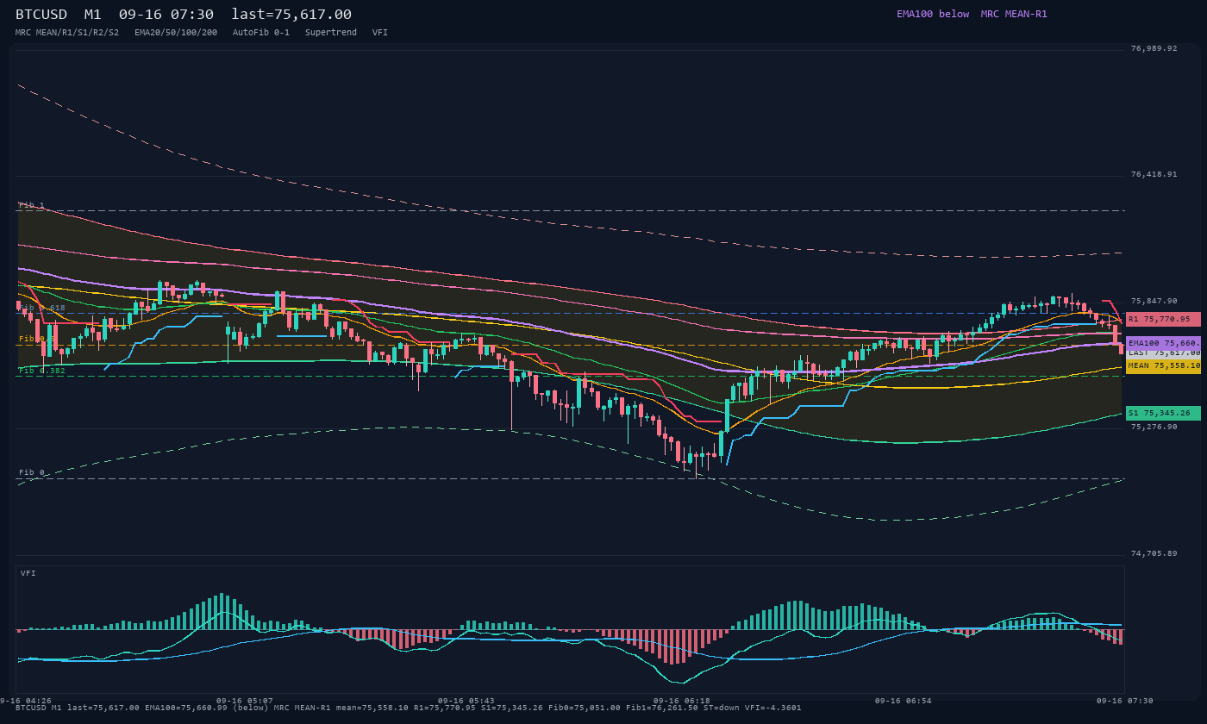Click the "Supertrend" indicator legend
This screenshot has width=1207, height=724.
click(331, 32)
